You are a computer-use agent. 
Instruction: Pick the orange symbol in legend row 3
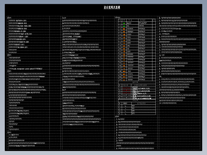click(124, 29)
